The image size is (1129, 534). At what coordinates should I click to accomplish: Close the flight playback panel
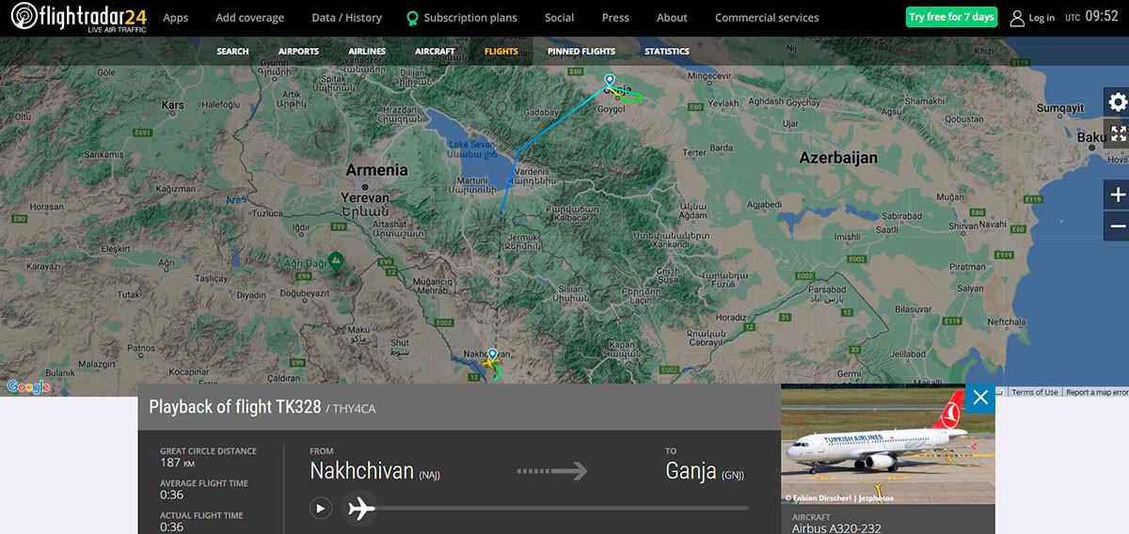coord(980,397)
